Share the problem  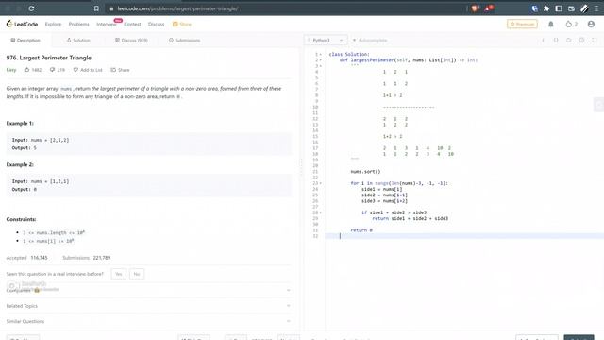(120, 70)
